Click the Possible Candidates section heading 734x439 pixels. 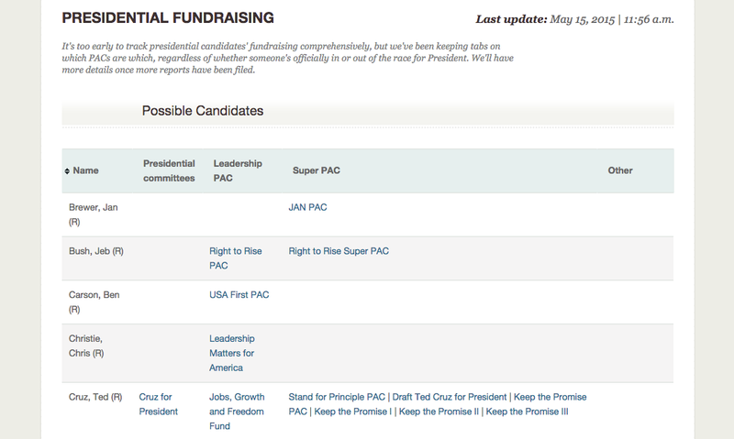click(x=203, y=111)
